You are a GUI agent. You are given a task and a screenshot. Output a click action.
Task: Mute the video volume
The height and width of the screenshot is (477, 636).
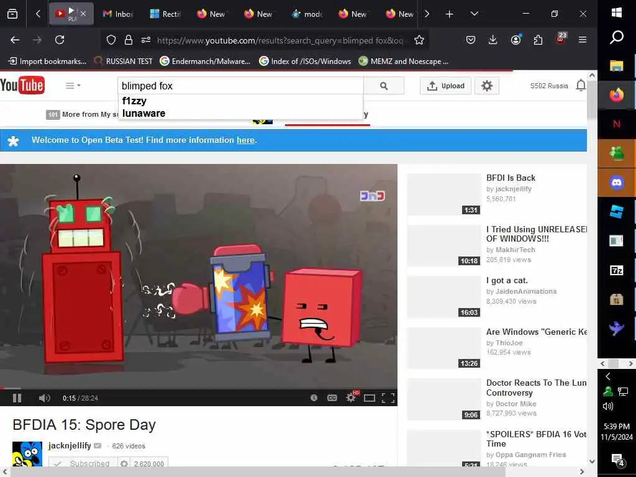pos(44,398)
